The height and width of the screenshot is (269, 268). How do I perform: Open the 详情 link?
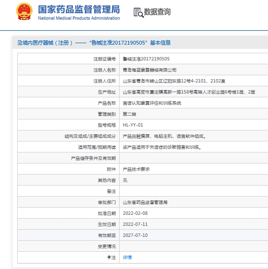click(x=127, y=257)
